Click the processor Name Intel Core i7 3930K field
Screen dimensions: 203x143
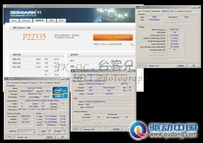[x=35, y=88]
